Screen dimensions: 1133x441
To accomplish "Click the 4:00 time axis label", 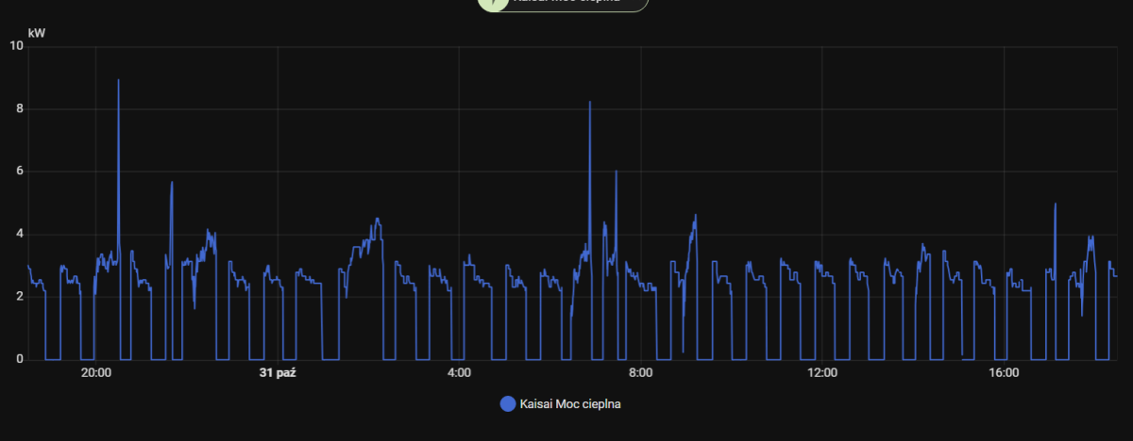I will (459, 373).
